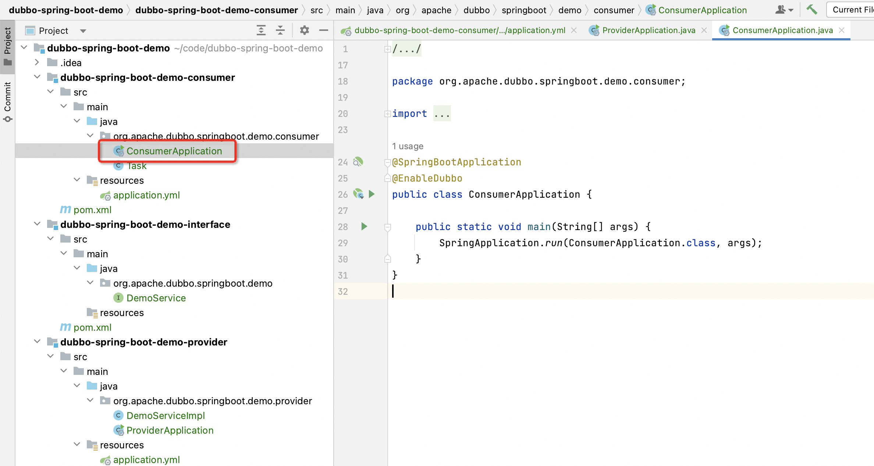Click the Spring bean gutter icon on line 24
The image size is (874, 466).
point(358,162)
